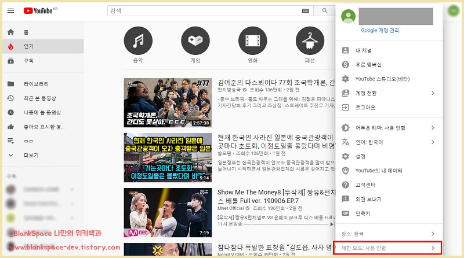Screen dimensions: 464x258
Task: Expand the 장소: 한국 chevron
Action: [x=433, y=234]
